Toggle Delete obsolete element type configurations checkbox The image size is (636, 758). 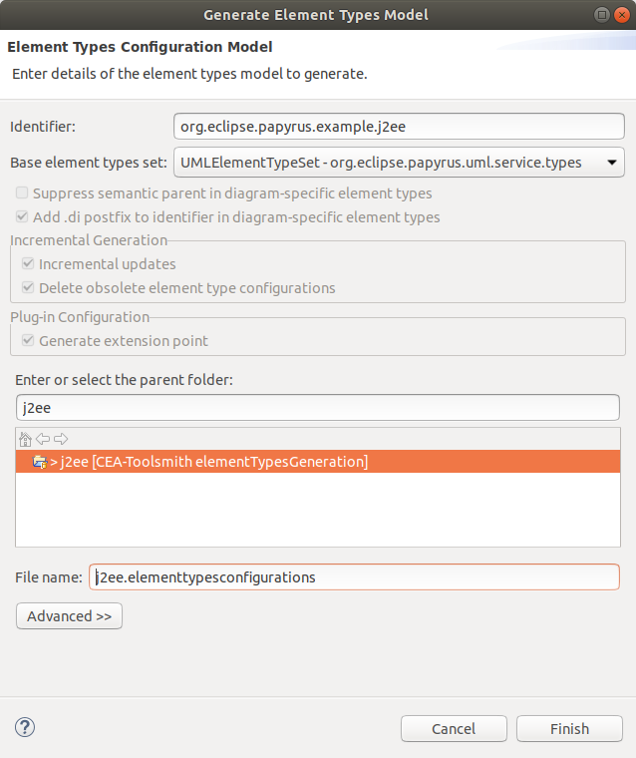pos(28,287)
